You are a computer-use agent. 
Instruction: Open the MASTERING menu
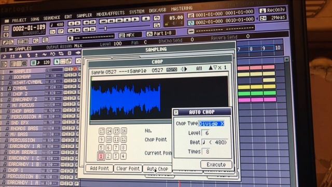(x=182, y=8)
